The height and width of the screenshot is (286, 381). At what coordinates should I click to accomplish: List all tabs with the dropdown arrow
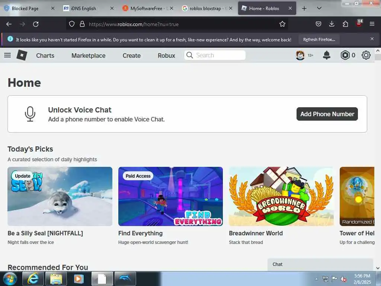[319, 9]
